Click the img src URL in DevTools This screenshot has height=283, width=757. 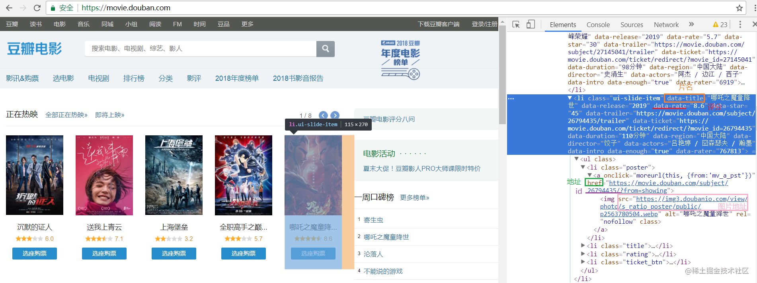674,206
